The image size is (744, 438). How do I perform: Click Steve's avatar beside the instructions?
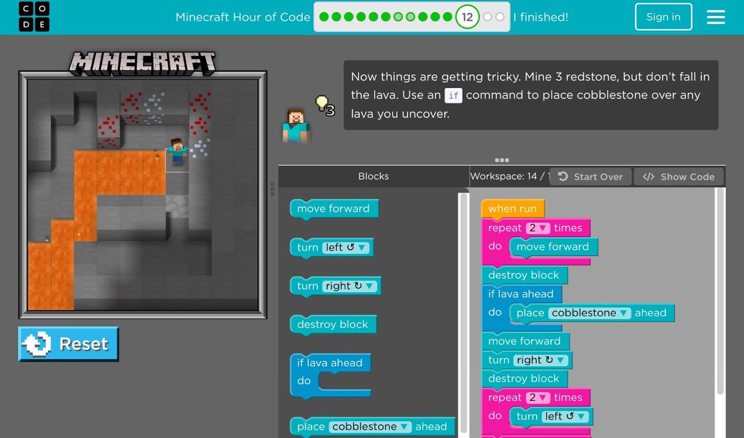tap(296, 126)
